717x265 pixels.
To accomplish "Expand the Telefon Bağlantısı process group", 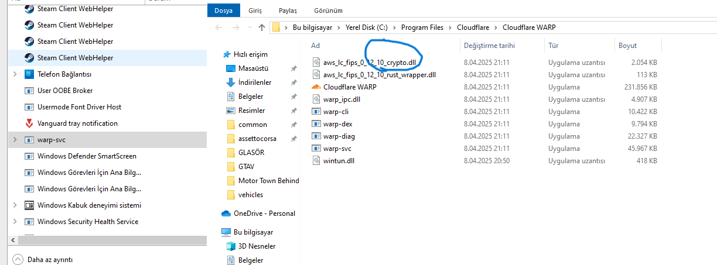I will (15, 74).
